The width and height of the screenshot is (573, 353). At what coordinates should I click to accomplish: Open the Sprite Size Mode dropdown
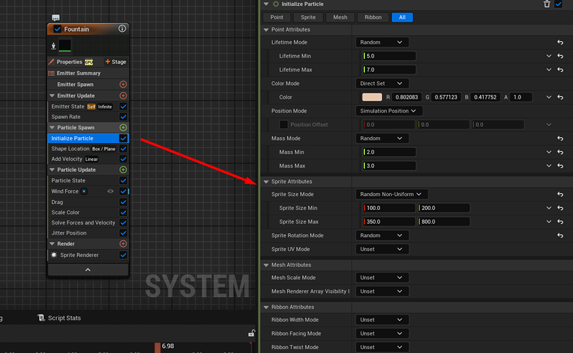391,194
